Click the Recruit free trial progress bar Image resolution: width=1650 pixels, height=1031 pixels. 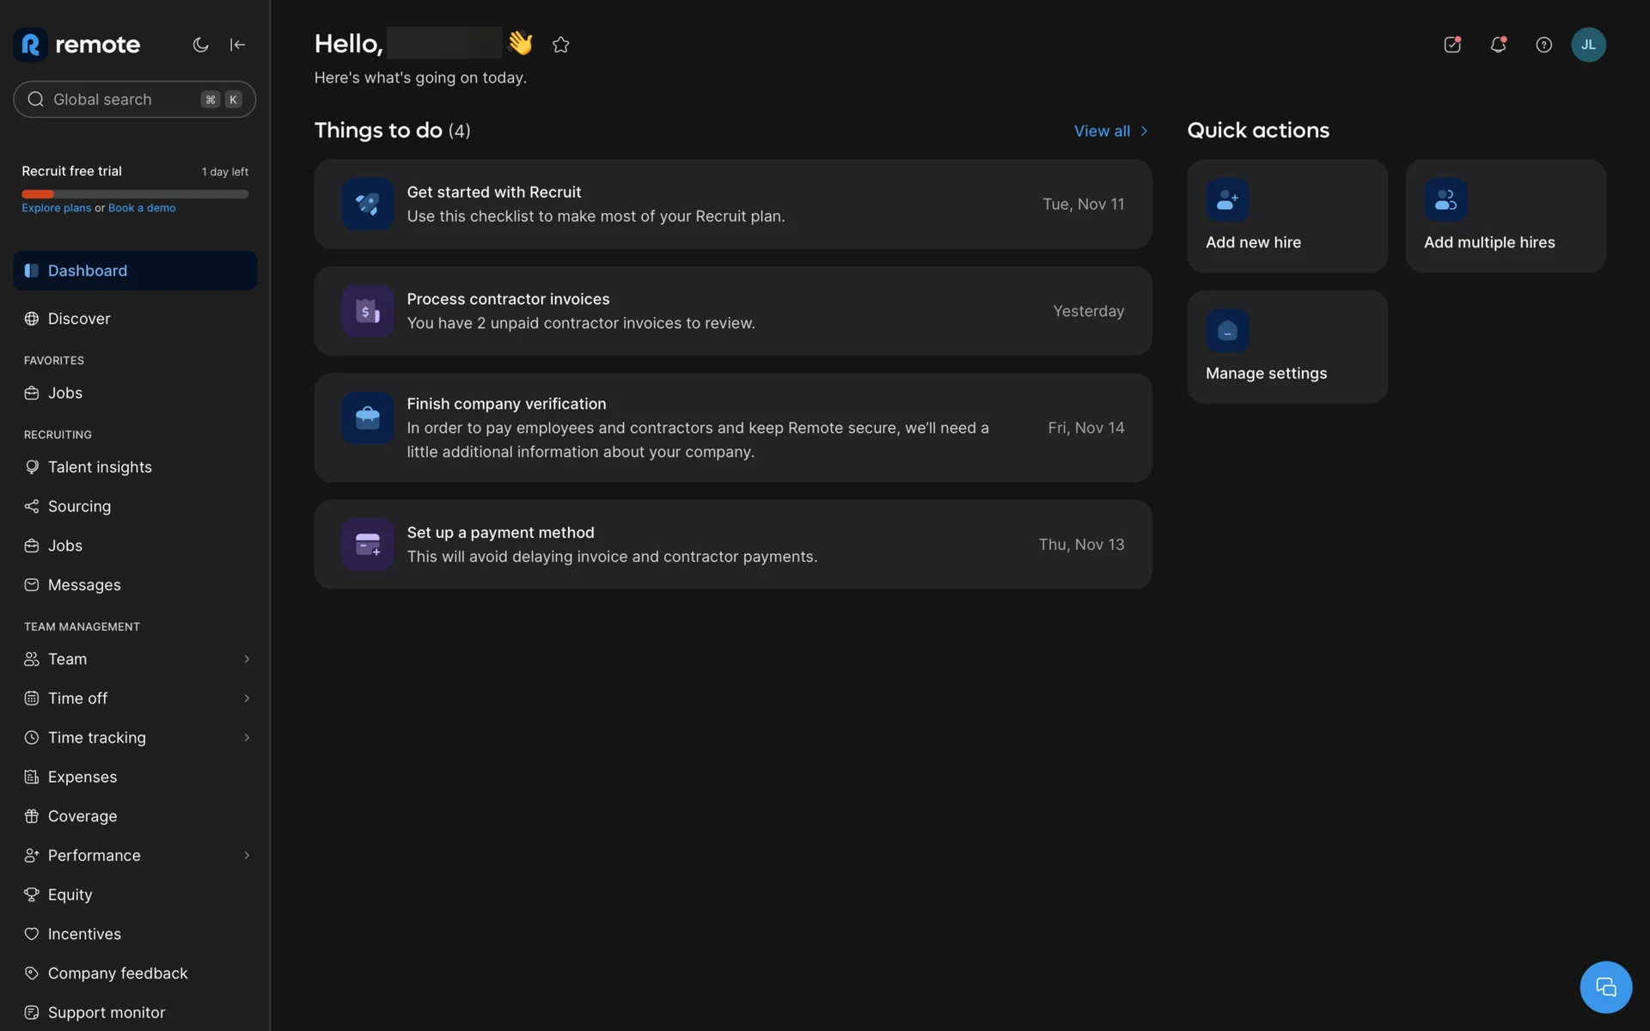tap(135, 194)
